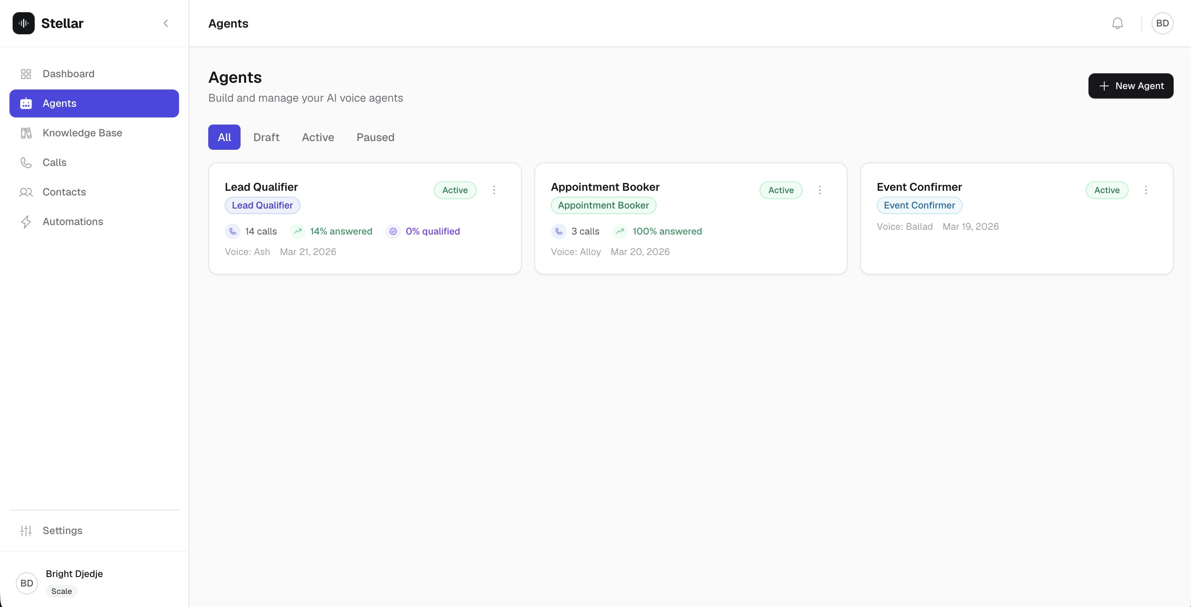Click the New Agent button
Image resolution: width=1191 pixels, height=607 pixels.
pos(1130,86)
